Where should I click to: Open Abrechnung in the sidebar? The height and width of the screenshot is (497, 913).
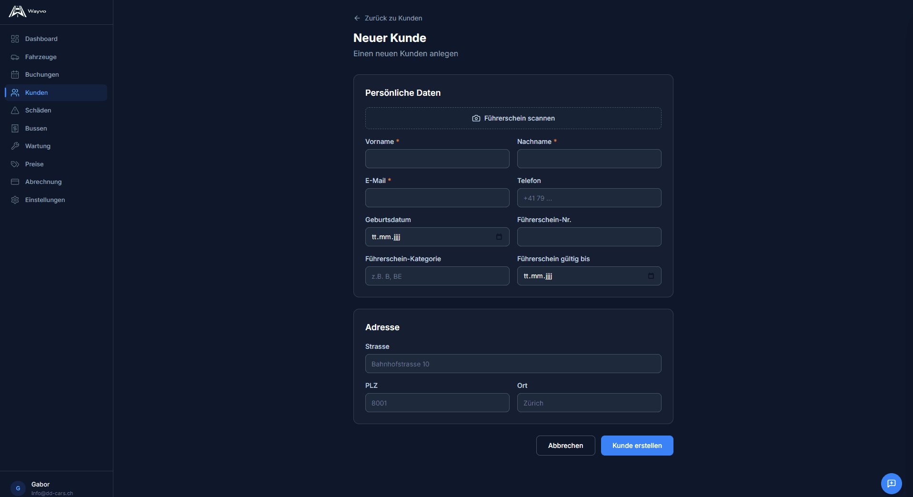tap(43, 182)
